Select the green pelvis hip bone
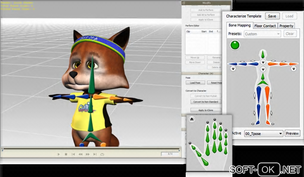Screen dimensions: 304x177 pos(263,83)
